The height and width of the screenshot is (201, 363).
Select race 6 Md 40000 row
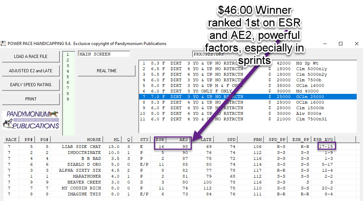pyautogui.click(x=248, y=91)
